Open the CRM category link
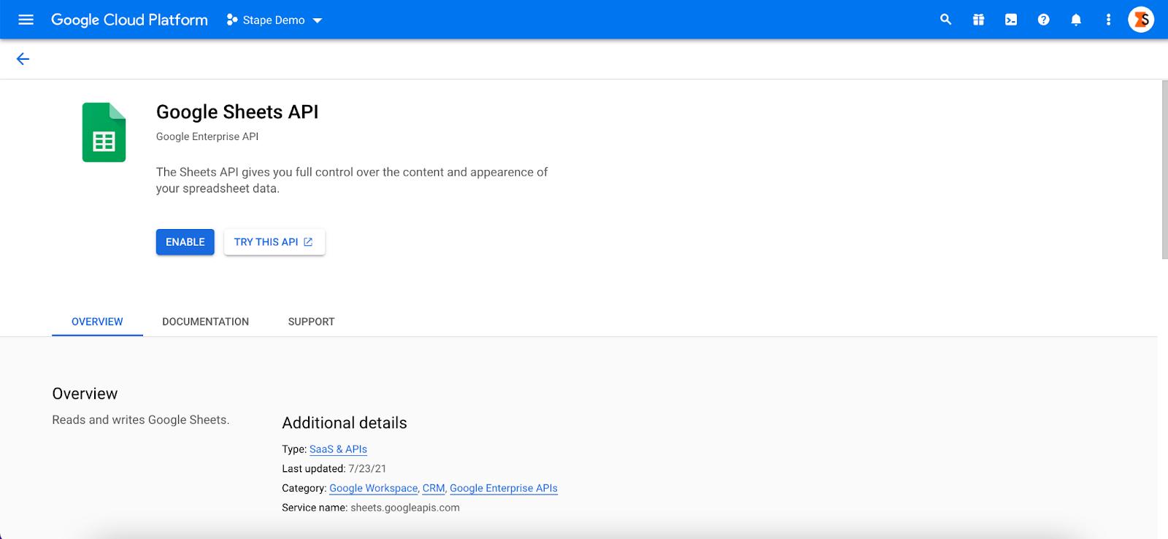 pos(434,489)
